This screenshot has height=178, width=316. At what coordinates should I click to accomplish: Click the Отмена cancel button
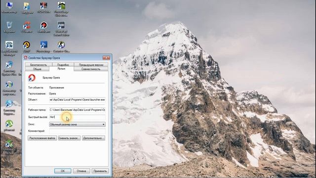coord(81,171)
